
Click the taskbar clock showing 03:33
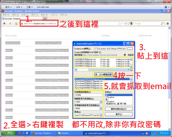[x=164, y=133]
